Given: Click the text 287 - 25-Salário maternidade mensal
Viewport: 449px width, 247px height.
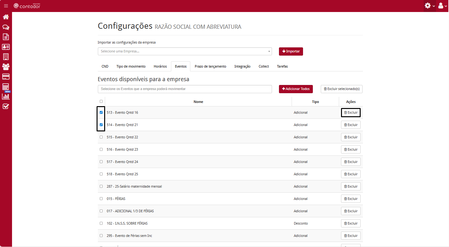Looking at the screenshot, I should (x=134, y=186).
